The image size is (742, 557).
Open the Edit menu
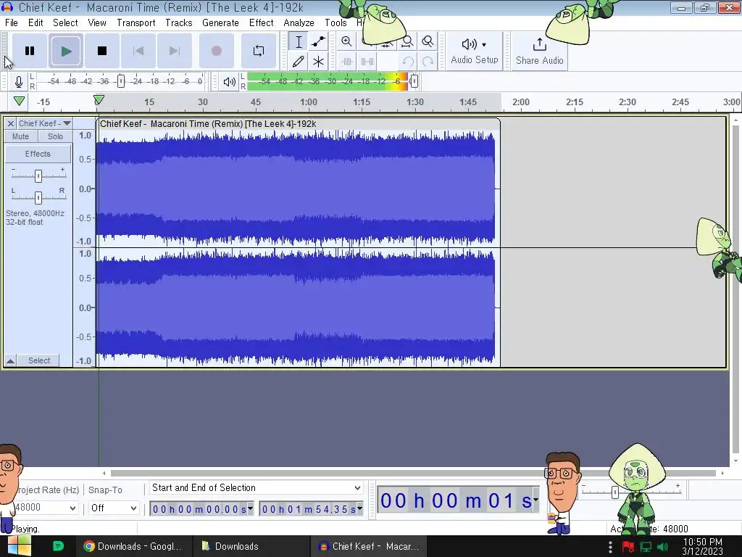(x=36, y=22)
